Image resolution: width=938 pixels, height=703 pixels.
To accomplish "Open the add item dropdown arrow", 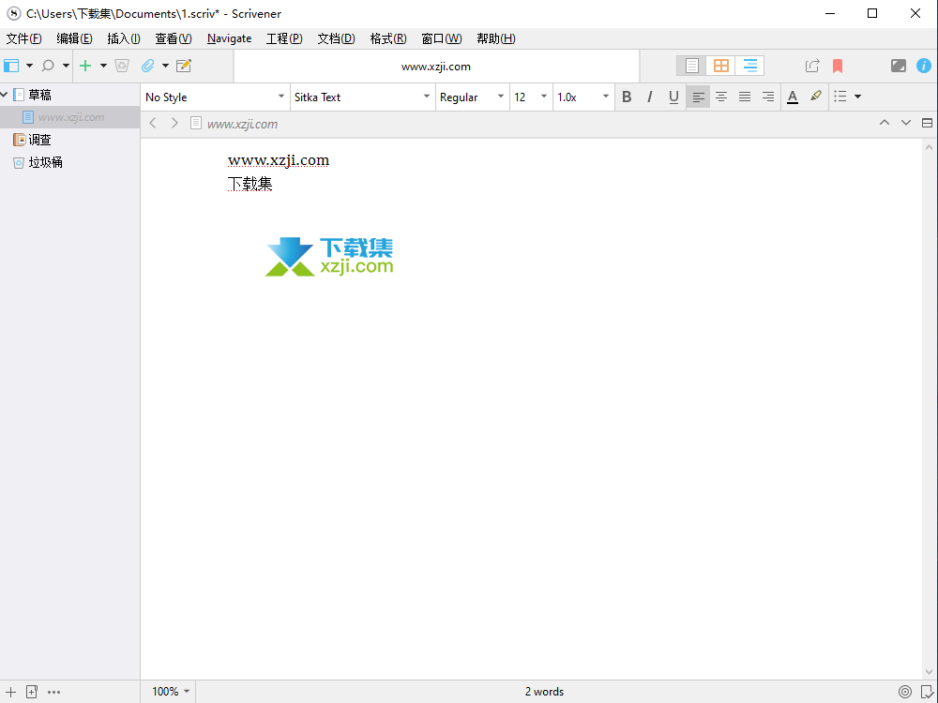I will [103, 66].
